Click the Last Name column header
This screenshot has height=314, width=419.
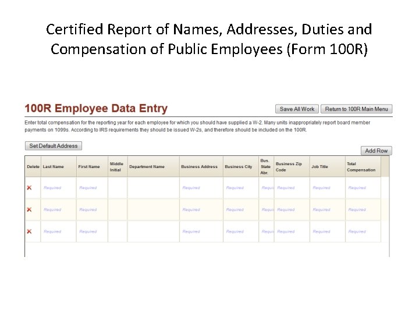click(59, 167)
